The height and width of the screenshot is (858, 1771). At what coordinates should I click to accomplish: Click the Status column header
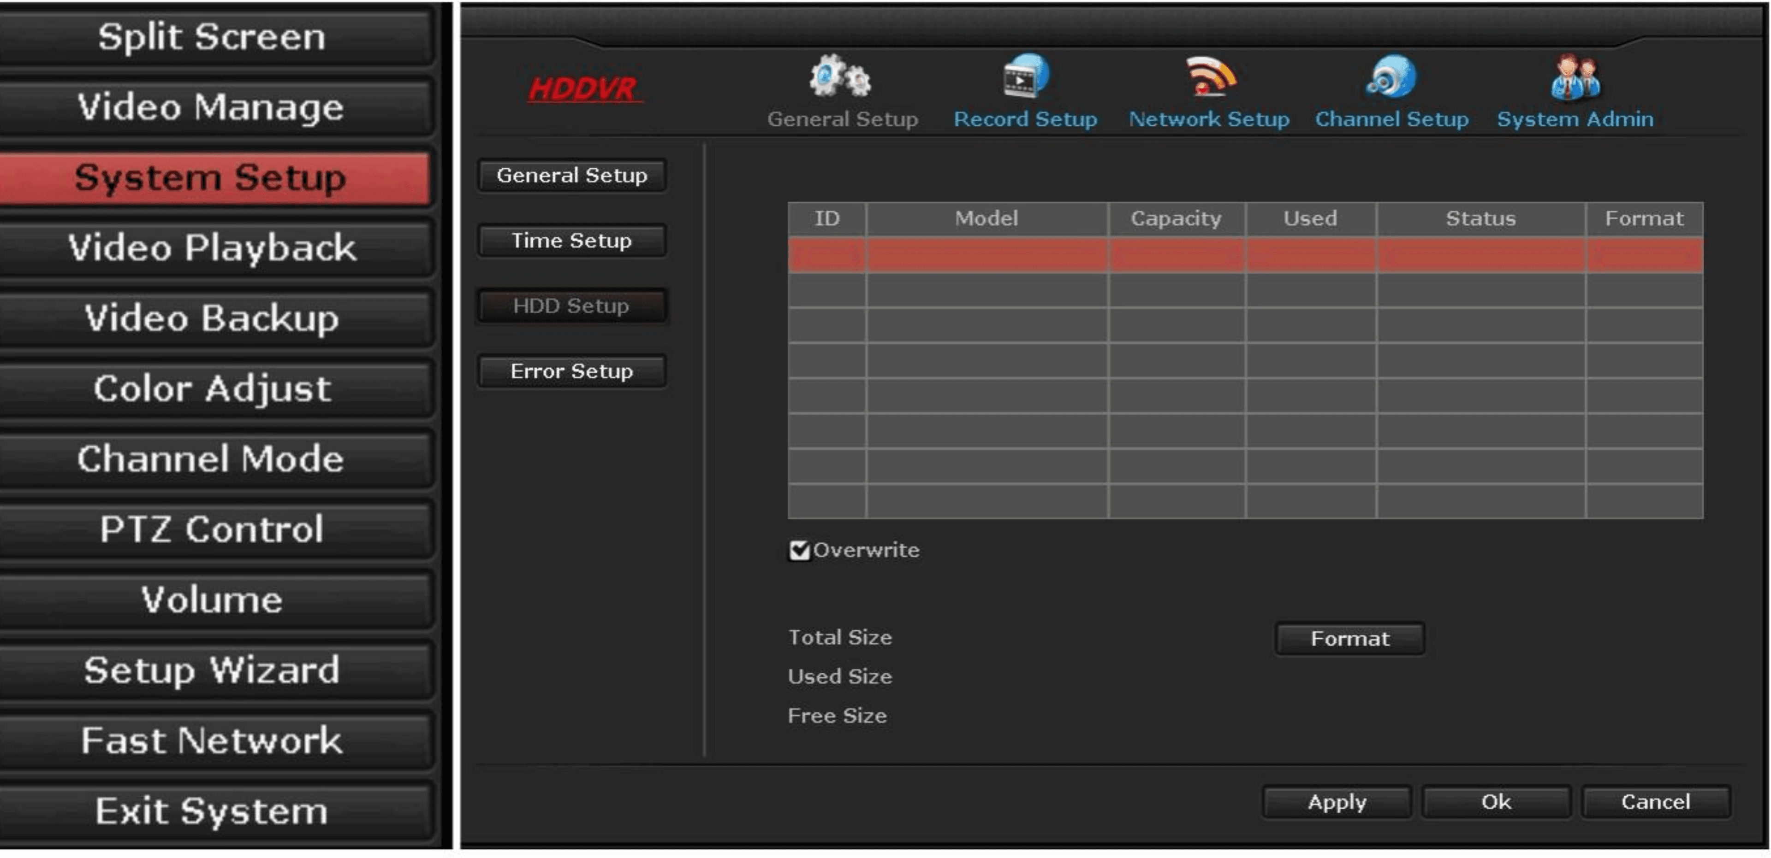pyautogui.click(x=1481, y=219)
